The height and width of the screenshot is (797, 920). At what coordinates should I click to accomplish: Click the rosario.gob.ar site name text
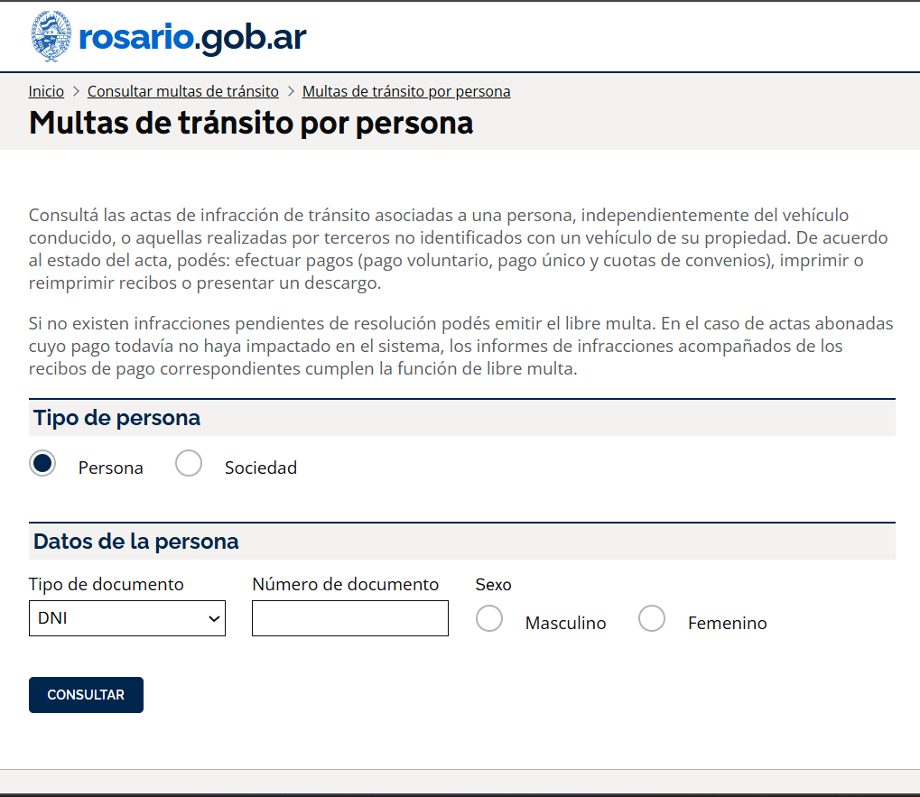click(192, 37)
